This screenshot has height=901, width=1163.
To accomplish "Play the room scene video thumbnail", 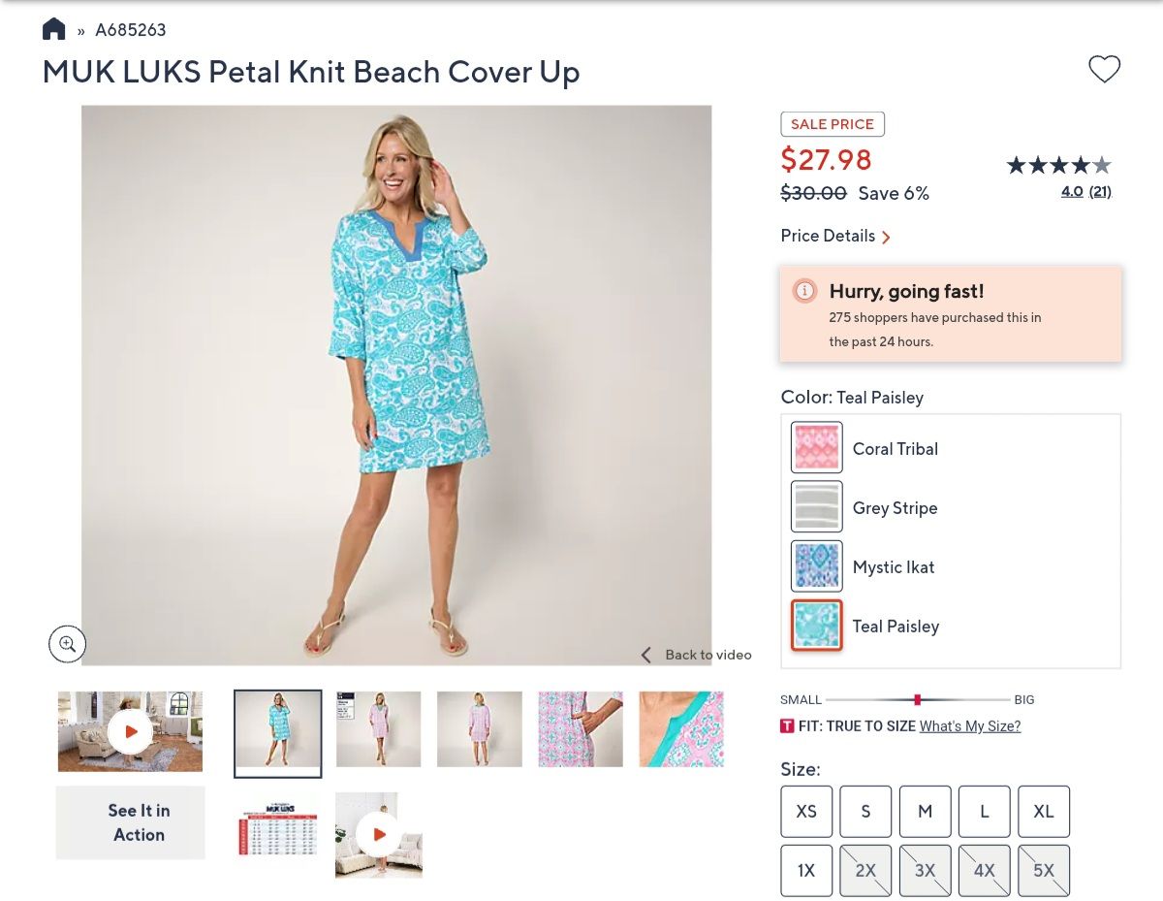I will [x=130, y=731].
